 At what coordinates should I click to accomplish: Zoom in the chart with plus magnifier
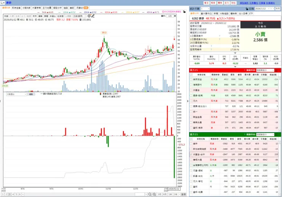pos(154,194)
